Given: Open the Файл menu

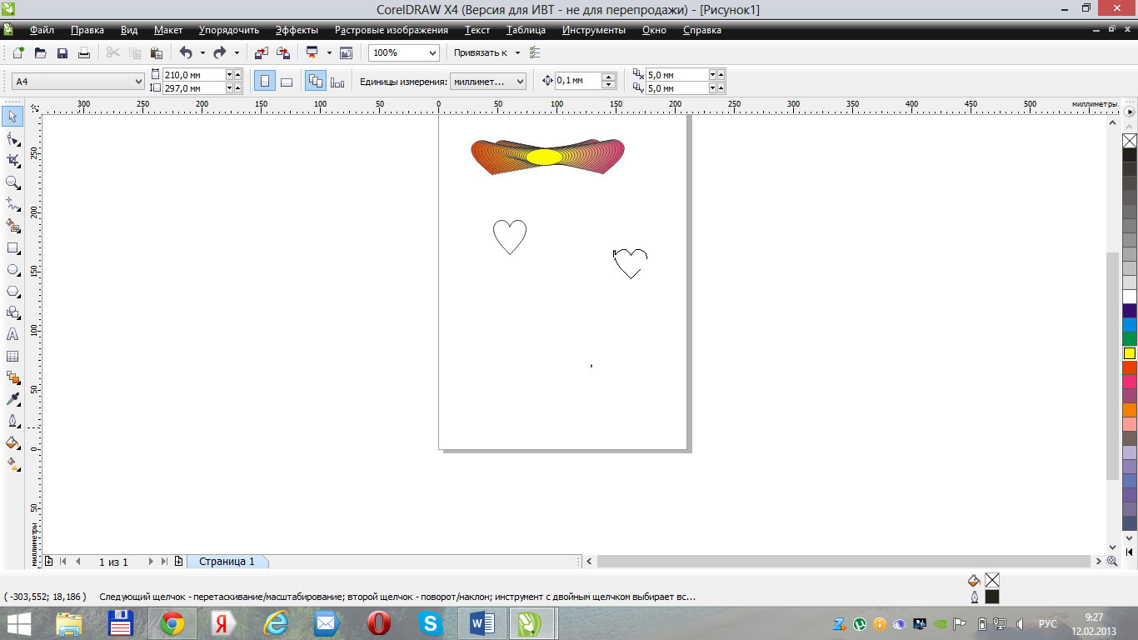Looking at the screenshot, I should (x=42, y=30).
